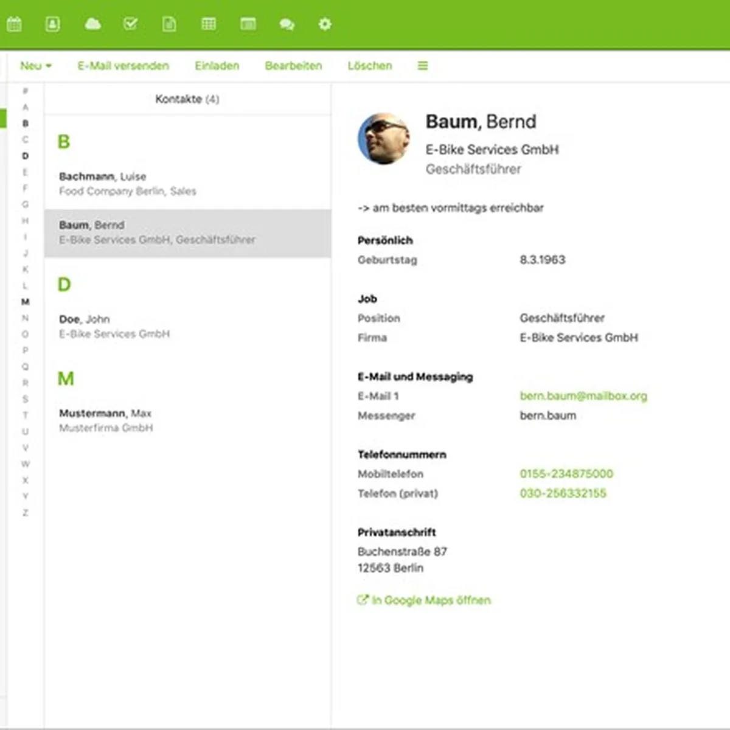Select contact Baum, Bernd in list
Screen dimensions: 730x730
point(187,232)
